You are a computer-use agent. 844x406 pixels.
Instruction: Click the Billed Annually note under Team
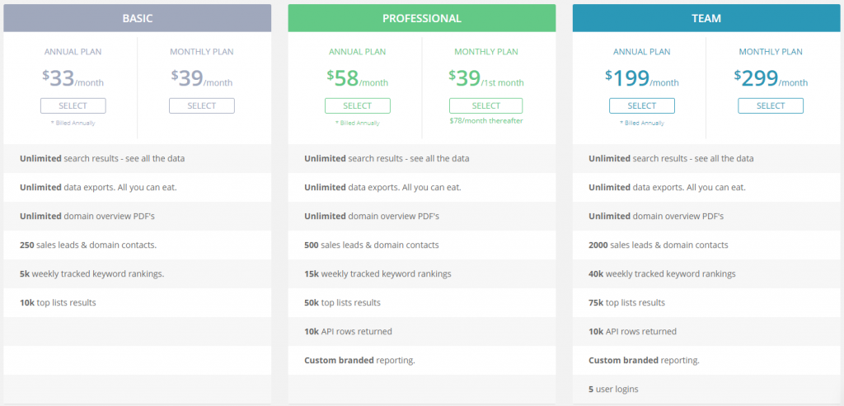pos(642,123)
